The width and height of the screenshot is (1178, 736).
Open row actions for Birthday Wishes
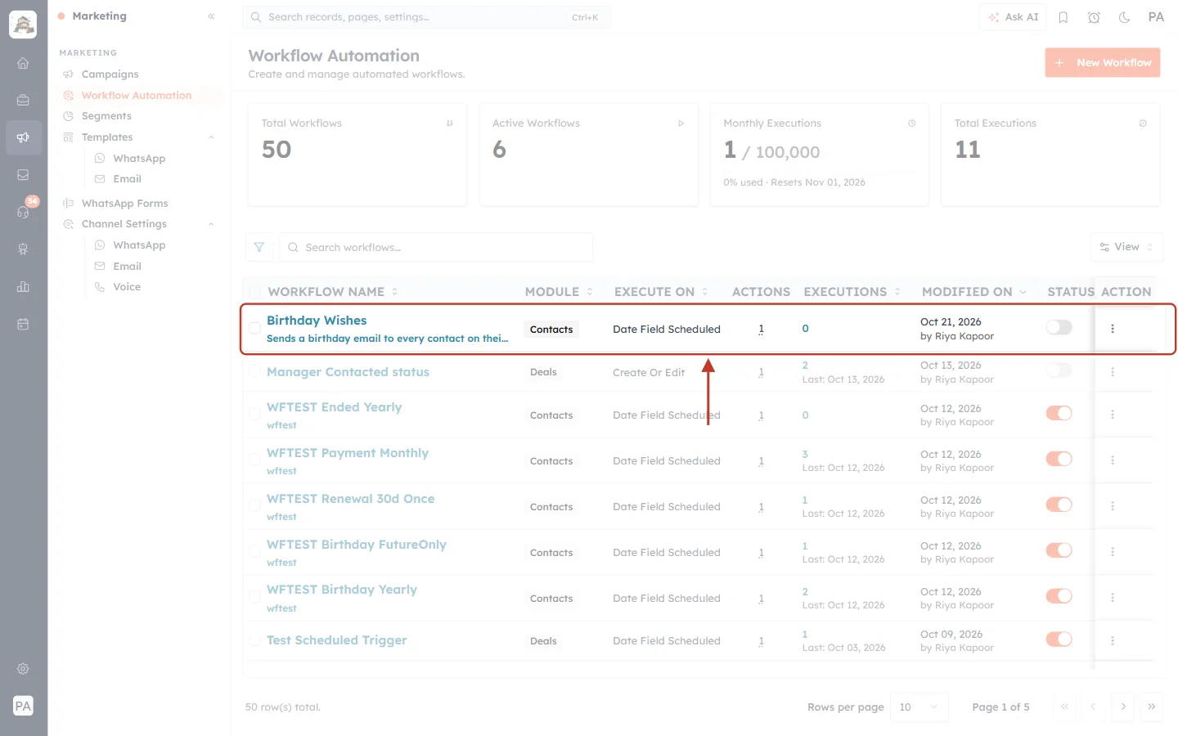click(1112, 329)
